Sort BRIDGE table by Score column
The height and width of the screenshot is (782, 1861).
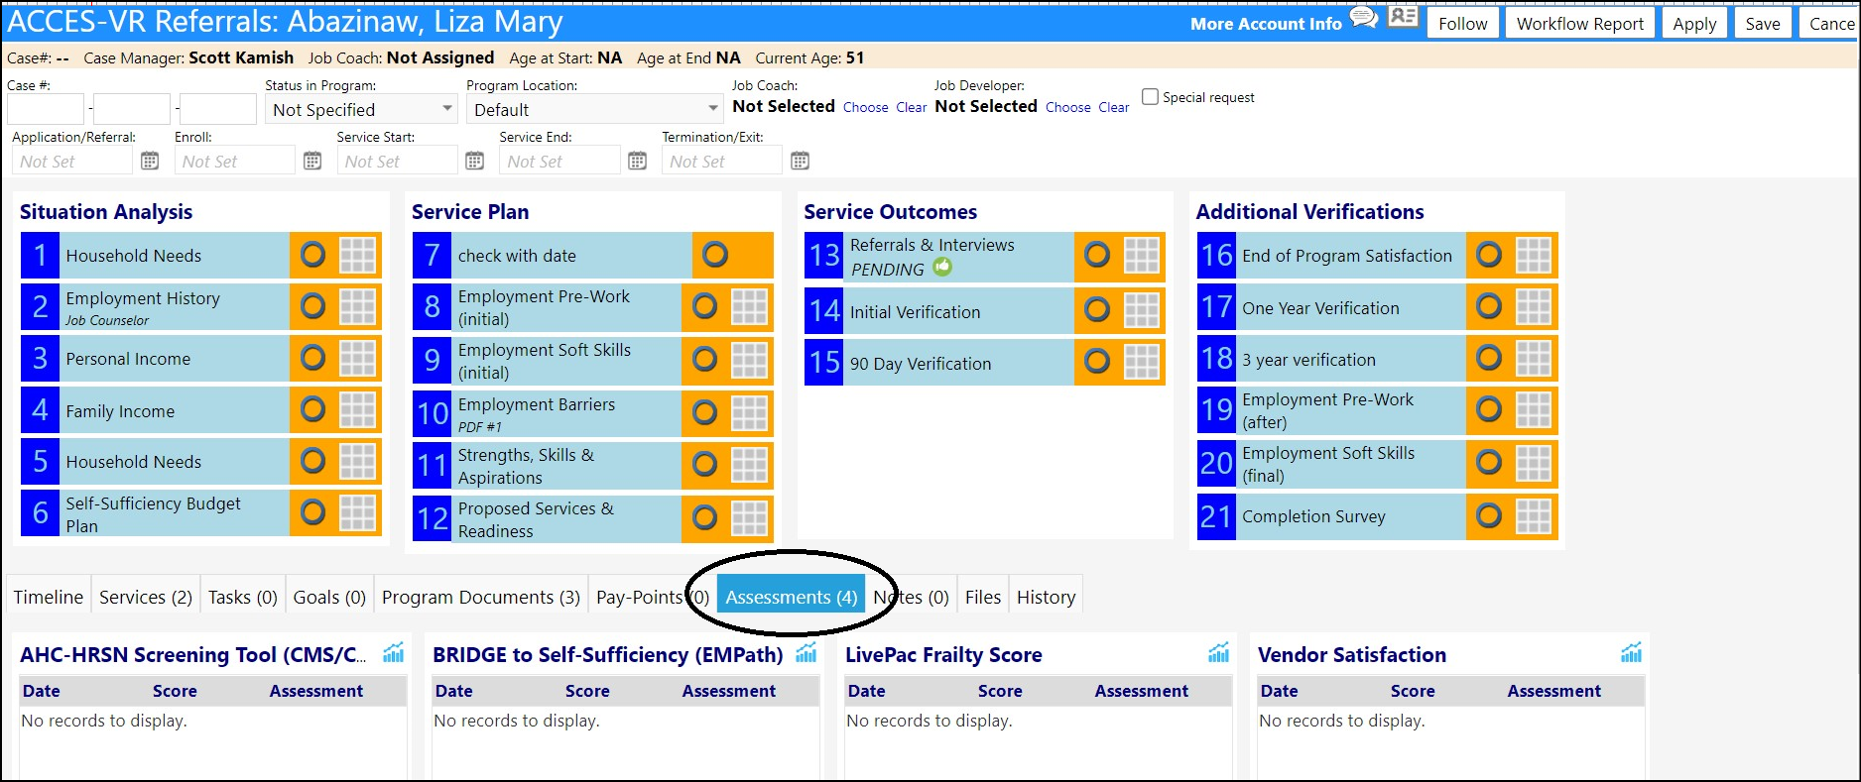pyautogui.click(x=587, y=691)
